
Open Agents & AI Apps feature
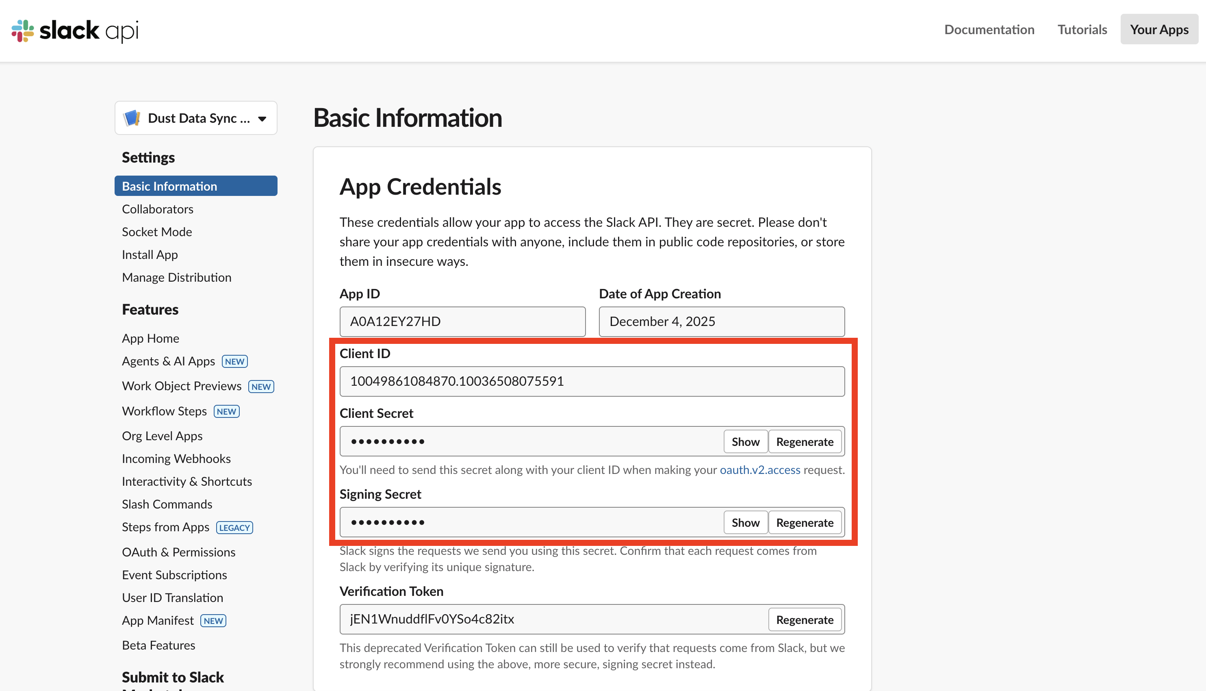pos(168,361)
